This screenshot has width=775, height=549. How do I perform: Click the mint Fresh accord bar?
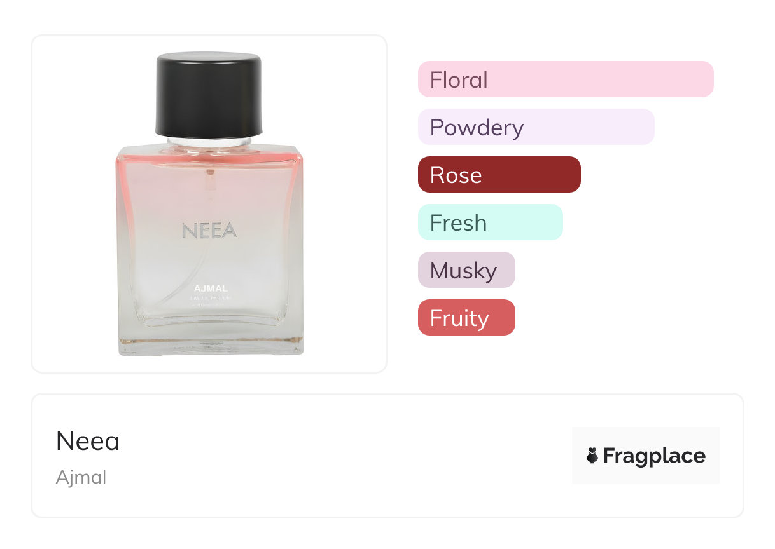pyautogui.click(x=490, y=222)
